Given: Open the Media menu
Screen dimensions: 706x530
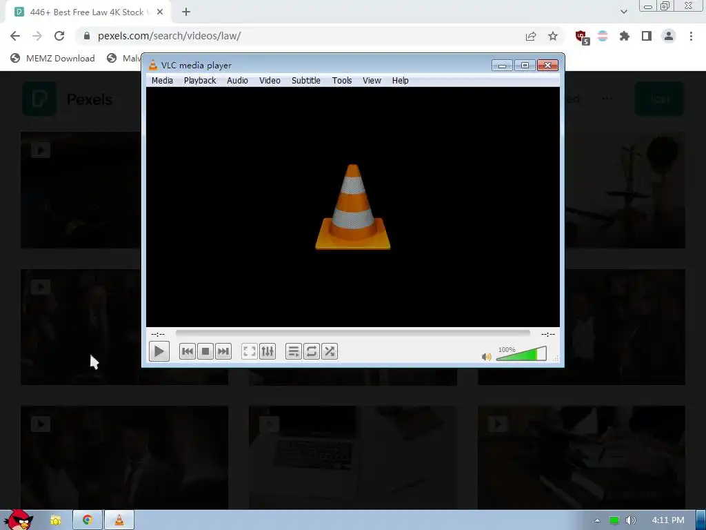Looking at the screenshot, I should pos(162,80).
